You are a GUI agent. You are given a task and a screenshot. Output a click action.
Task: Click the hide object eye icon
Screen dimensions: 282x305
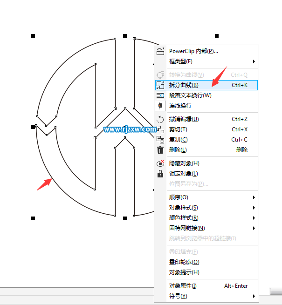point(160,163)
